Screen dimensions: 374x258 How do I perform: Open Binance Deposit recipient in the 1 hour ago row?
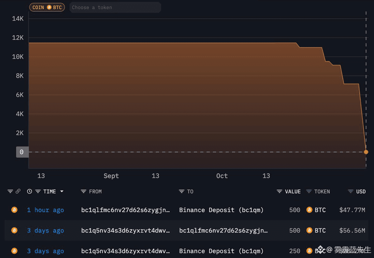click(x=221, y=210)
